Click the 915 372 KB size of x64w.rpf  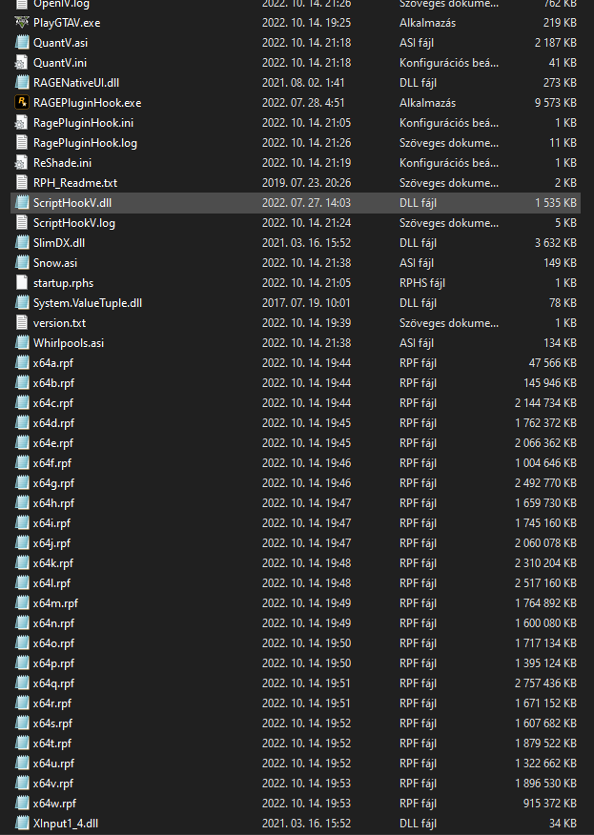pyautogui.click(x=550, y=804)
